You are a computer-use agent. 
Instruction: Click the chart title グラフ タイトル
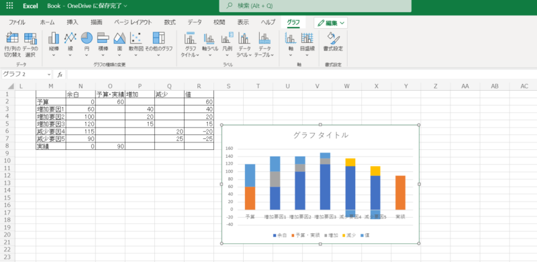pyautogui.click(x=321, y=135)
